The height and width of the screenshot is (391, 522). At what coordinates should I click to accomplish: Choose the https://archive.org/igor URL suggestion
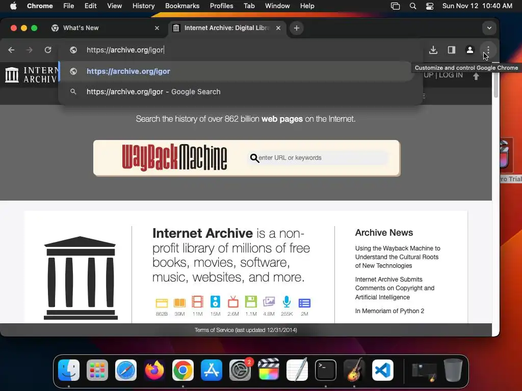237,71
